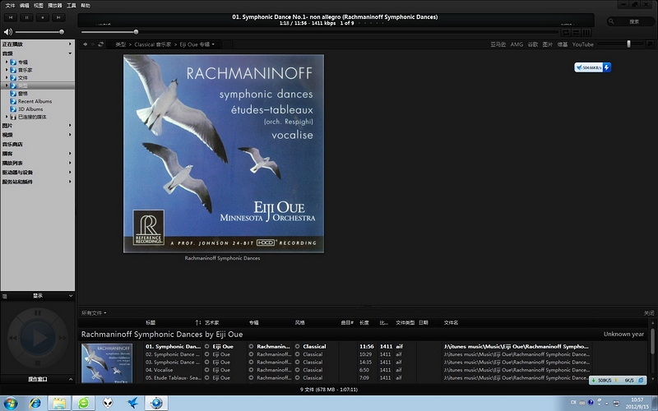Open the blue bird Xunlei taskbar icon
Viewport: 658px width, 411px height.
point(132,403)
